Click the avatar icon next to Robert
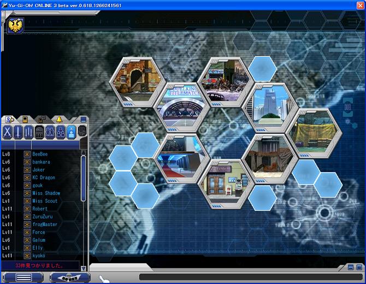The height and width of the screenshot is (284, 366). tap(27, 209)
